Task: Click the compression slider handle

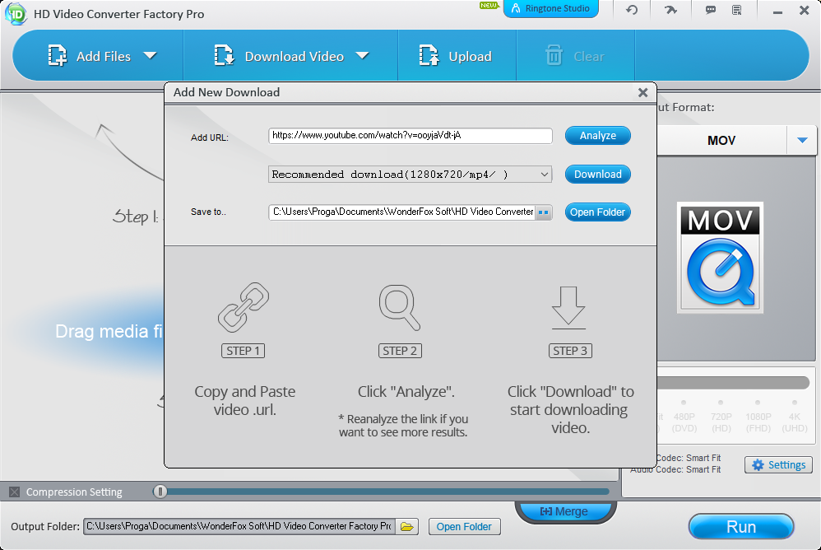Action: (161, 492)
